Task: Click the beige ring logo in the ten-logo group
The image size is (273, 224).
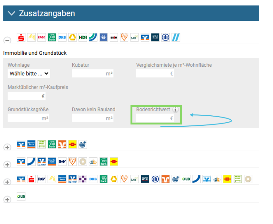Action: [83, 162]
